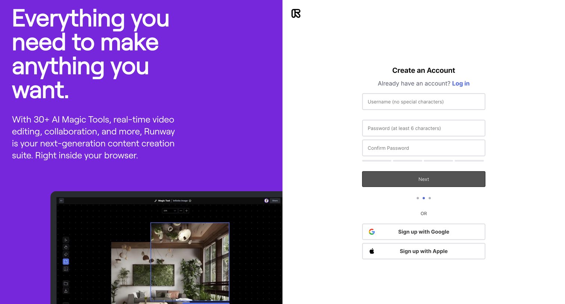Image resolution: width=565 pixels, height=304 pixels.
Task: Click the Infinite Image breadcrumb label
Action: click(x=180, y=201)
